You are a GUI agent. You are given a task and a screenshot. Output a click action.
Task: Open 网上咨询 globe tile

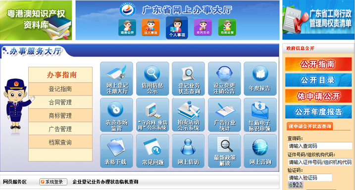click(260, 151)
